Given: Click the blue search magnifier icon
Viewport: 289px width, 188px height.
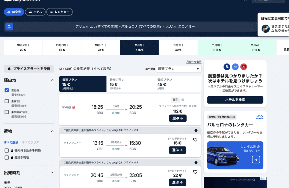Looking at the screenshot, I should [9, 27].
